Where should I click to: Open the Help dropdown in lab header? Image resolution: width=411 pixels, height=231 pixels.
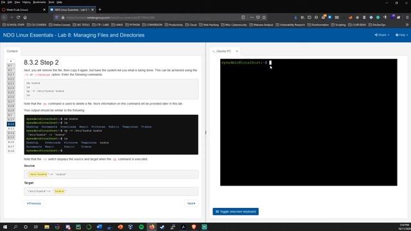click(x=401, y=35)
